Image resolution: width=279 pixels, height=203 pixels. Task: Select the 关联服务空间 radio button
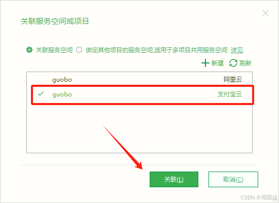(29, 50)
